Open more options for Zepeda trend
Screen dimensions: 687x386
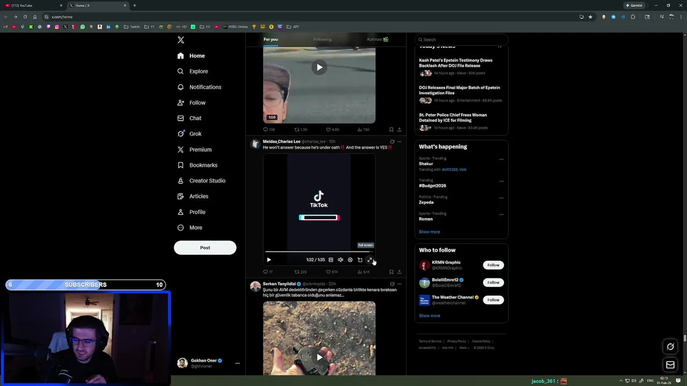click(x=501, y=198)
